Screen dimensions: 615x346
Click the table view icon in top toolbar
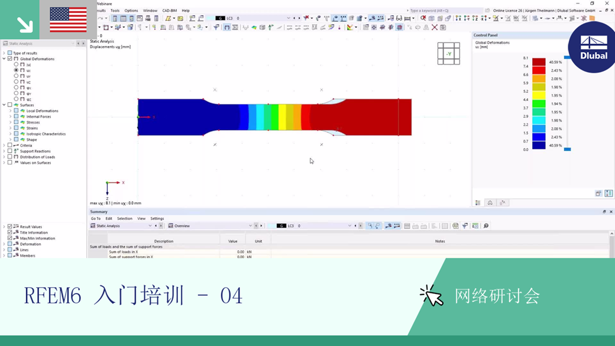click(x=123, y=18)
